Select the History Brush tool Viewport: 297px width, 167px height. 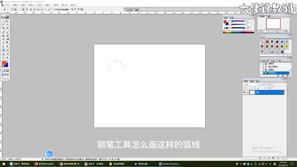(x=7, y=35)
